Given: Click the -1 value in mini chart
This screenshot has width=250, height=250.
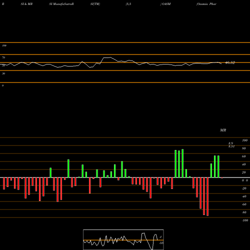Looking at the screenshot, I should pos(160,237).
